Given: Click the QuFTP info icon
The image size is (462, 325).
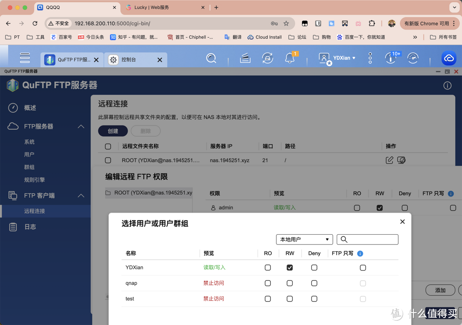Looking at the screenshot, I should [x=447, y=86].
